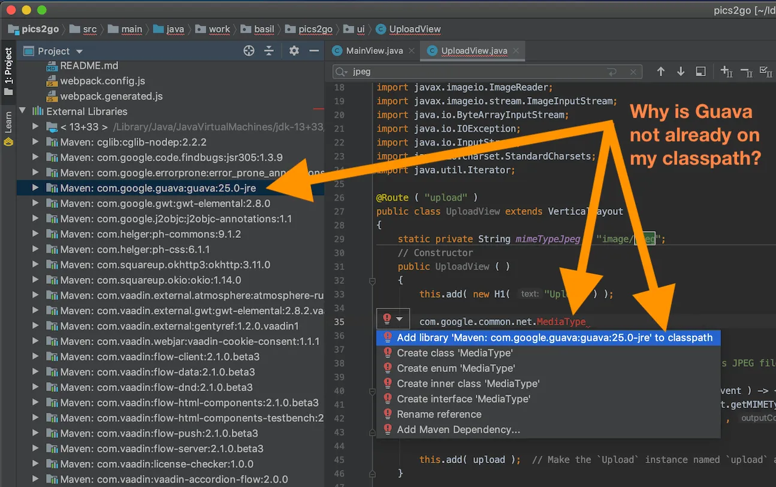Image resolution: width=776 pixels, height=487 pixels.
Task: Collapse the External Libraries tree node
Action: 23,111
